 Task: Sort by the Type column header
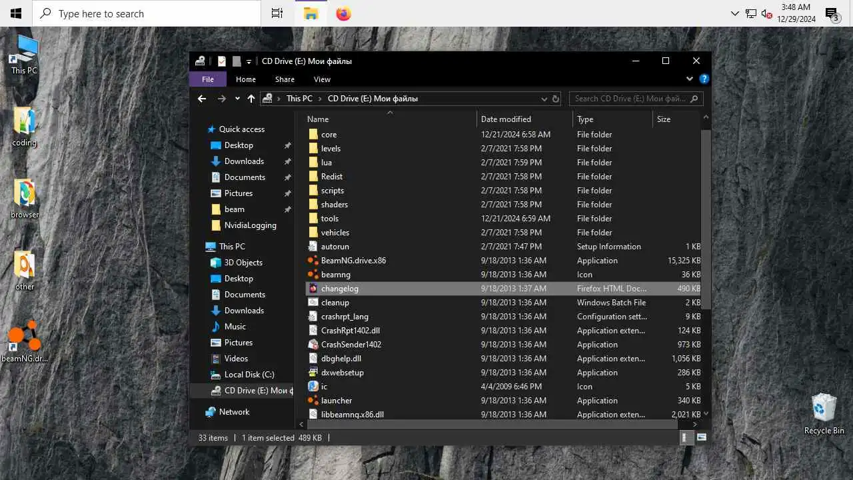tap(612, 119)
